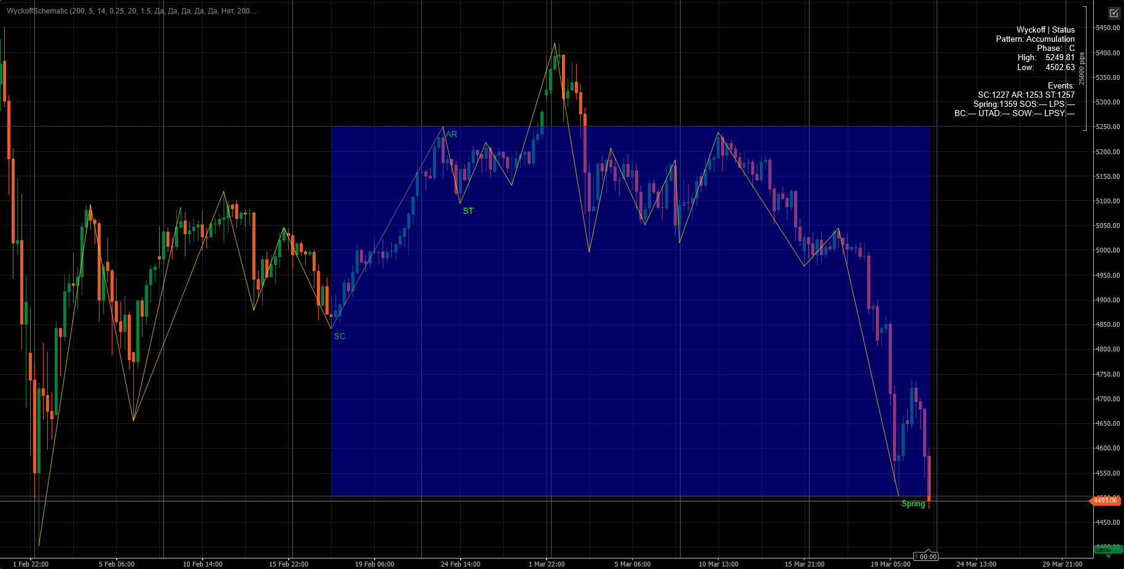This screenshot has height=569, width=1124.
Task: Select the orange 4493.06 current price tag
Action: [1106, 501]
